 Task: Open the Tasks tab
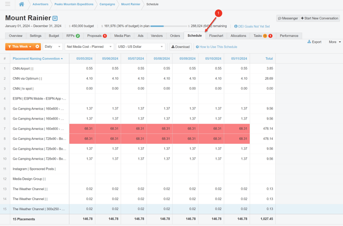click(263, 36)
